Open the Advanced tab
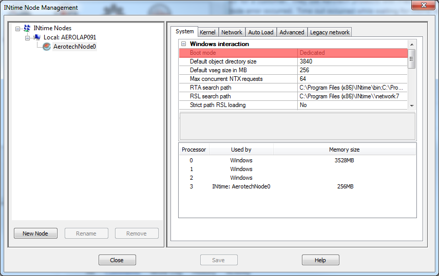This screenshot has width=439, height=276. pos(292,32)
